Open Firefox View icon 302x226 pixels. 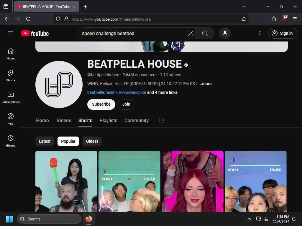6,6
